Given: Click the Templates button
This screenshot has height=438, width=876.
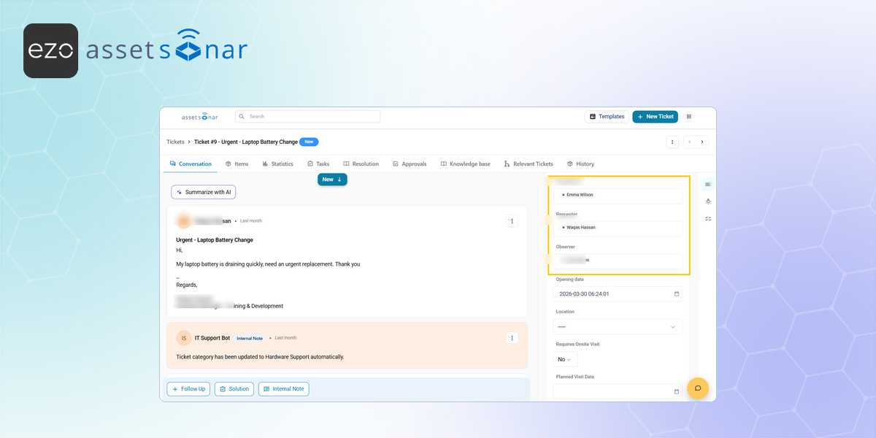Looking at the screenshot, I should [607, 117].
